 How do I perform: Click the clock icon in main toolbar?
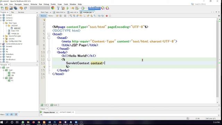tap(83, 8)
